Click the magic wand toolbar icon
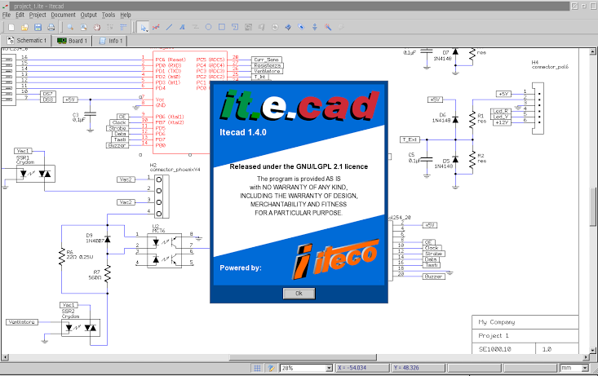This screenshot has width=598, height=376. [328, 27]
